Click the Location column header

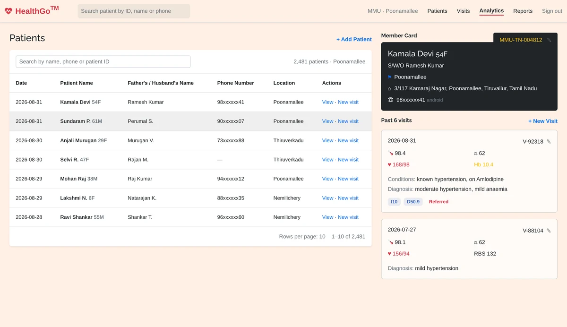pyautogui.click(x=284, y=83)
